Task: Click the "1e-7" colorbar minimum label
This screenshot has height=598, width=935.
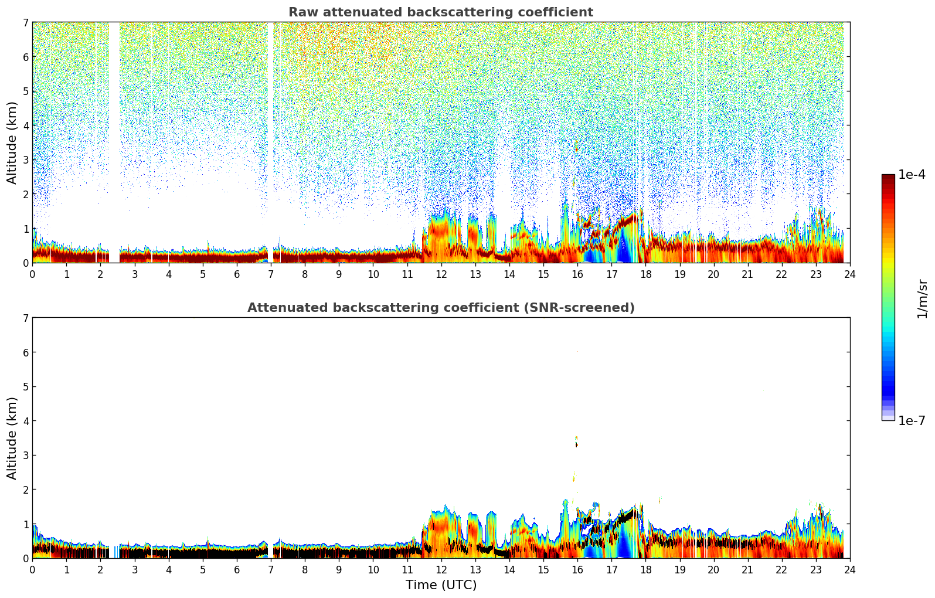Action: click(912, 421)
